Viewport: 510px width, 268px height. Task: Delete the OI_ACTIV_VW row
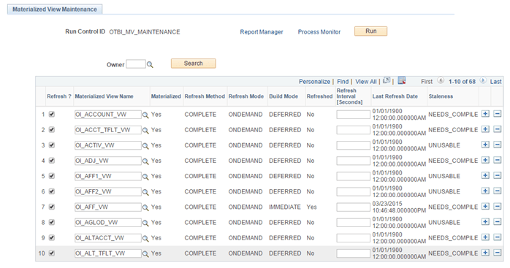coord(498,145)
